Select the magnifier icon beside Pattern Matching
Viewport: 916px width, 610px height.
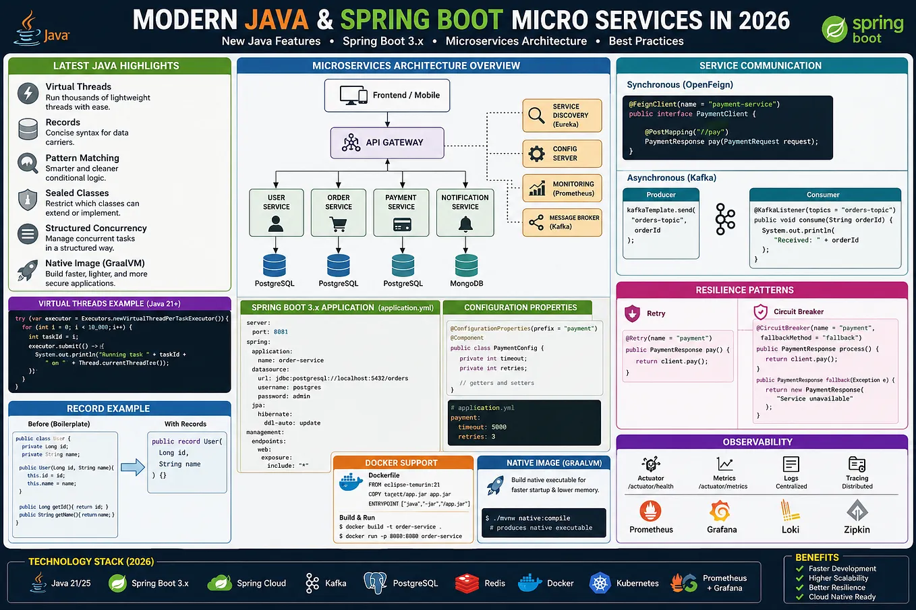tap(28, 164)
